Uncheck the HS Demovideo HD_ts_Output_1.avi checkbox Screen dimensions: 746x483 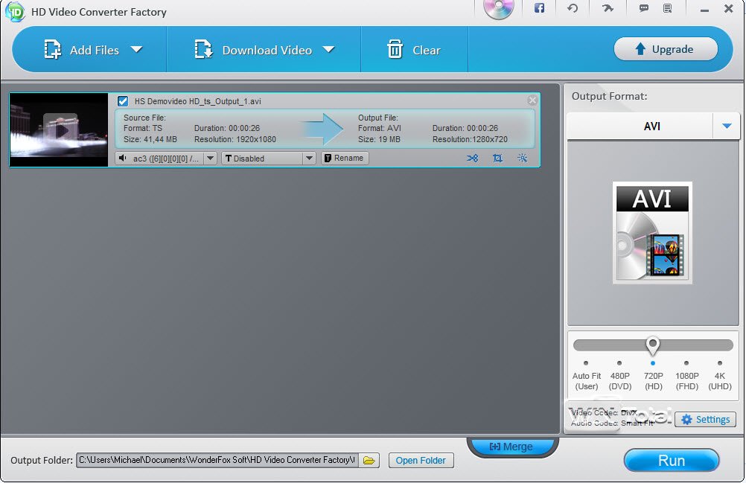[123, 100]
